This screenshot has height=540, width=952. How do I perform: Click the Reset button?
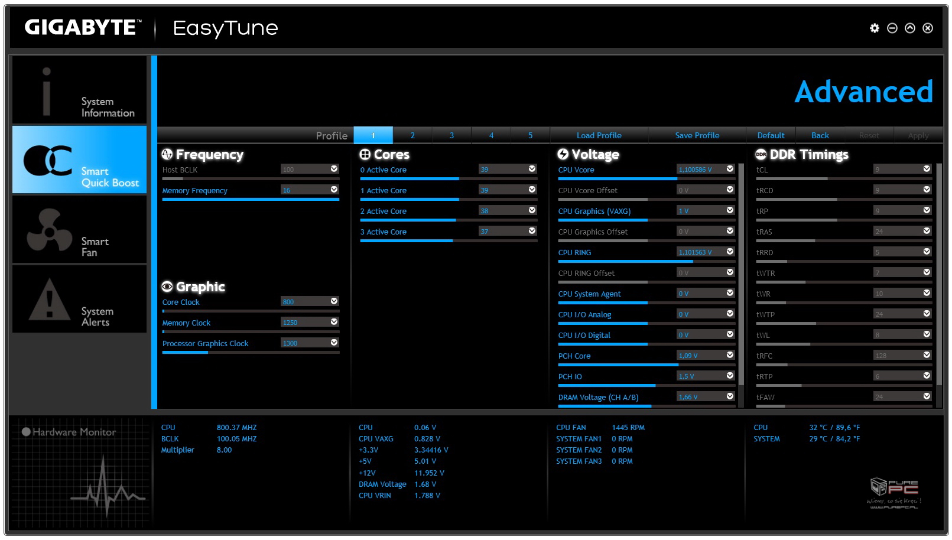click(x=869, y=135)
